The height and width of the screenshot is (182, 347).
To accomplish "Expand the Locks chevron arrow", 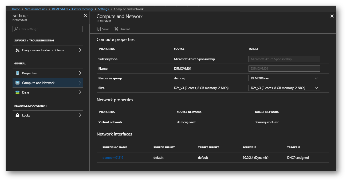I will 80,115.
